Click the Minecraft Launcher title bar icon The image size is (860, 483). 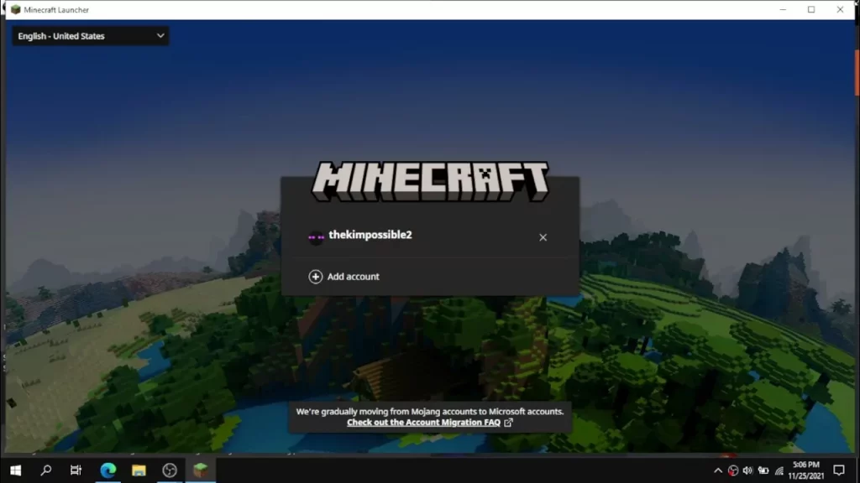pos(15,9)
